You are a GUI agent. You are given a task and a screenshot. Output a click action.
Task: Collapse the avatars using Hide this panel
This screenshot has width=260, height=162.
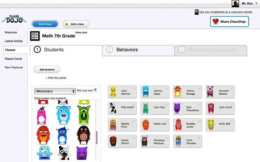pos(56,78)
